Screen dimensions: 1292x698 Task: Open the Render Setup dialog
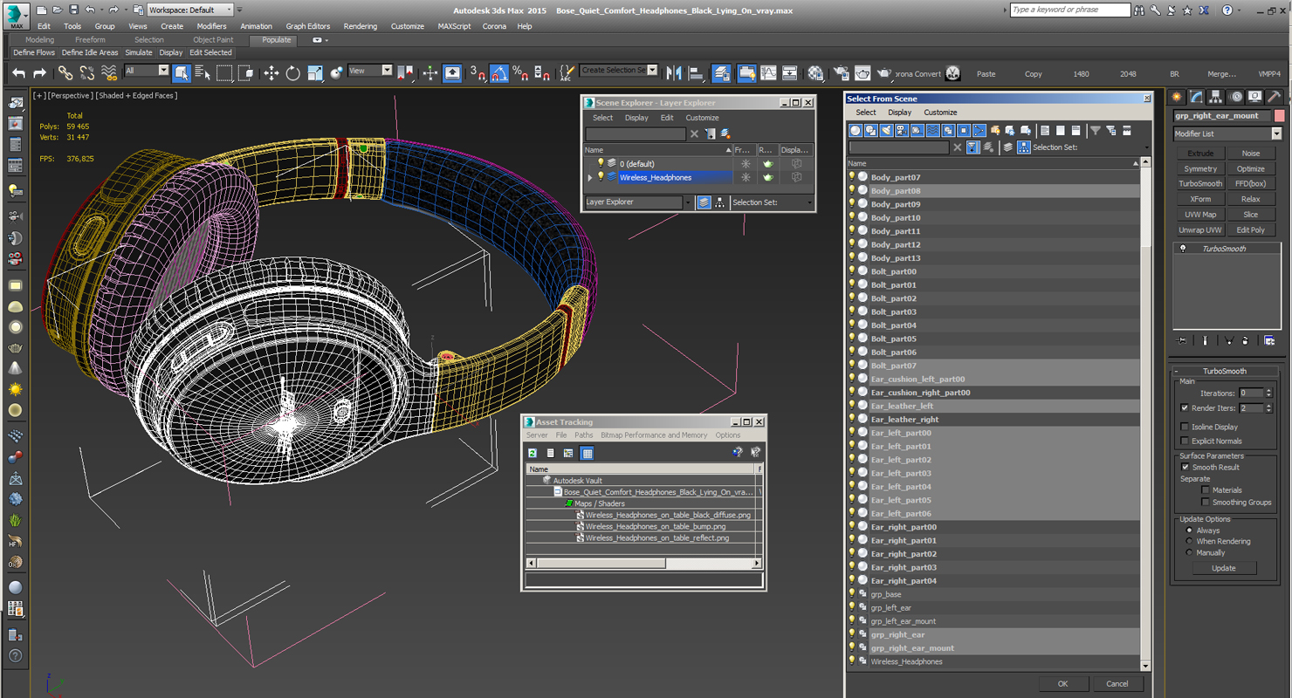point(841,73)
